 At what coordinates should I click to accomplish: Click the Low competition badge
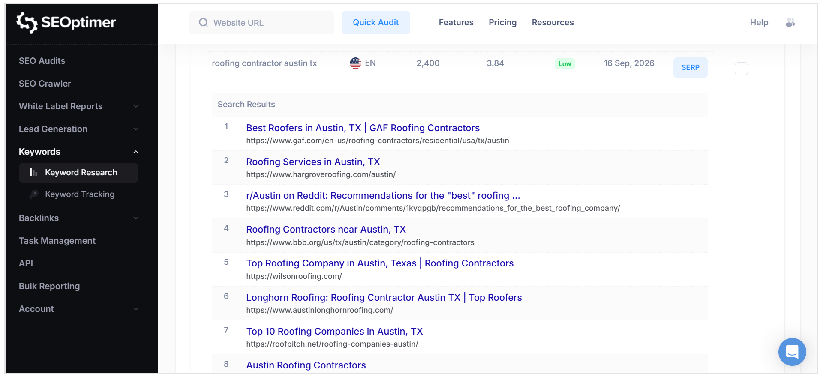565,64
